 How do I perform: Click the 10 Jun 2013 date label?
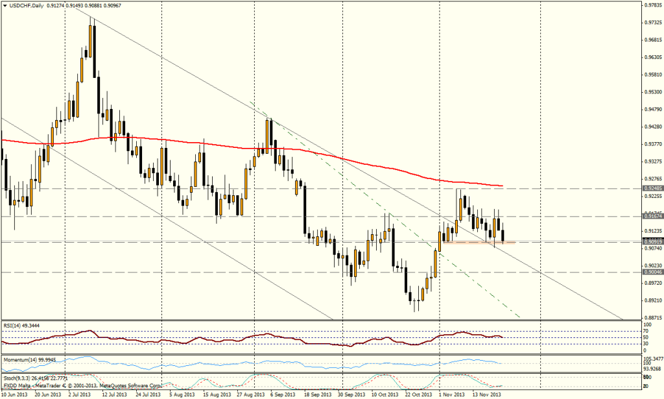point(16,394)
